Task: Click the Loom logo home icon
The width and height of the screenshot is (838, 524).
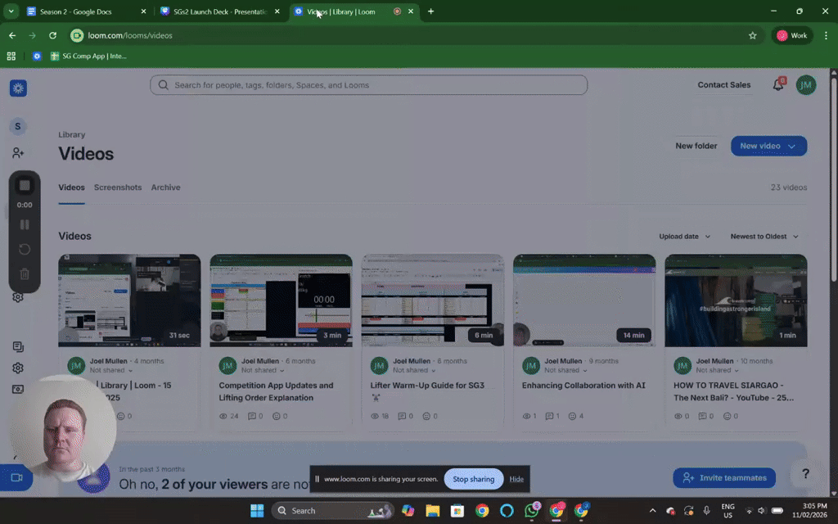Action: coord(18,88)
